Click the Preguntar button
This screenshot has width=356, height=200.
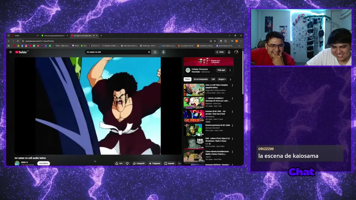click(x=155, y=163)
